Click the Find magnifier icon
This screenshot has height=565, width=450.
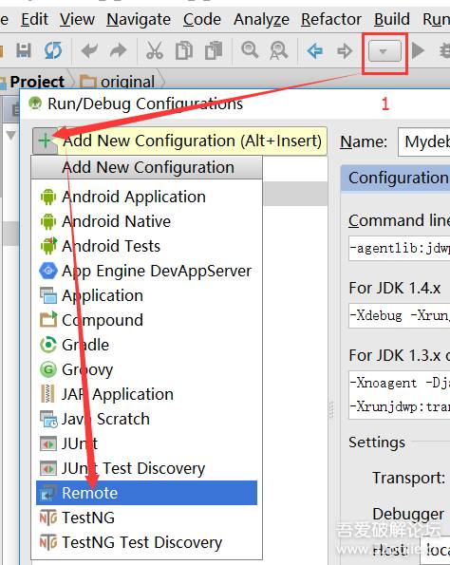[x=250, y=49]
